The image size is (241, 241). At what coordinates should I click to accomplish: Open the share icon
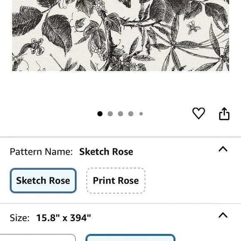224,114
